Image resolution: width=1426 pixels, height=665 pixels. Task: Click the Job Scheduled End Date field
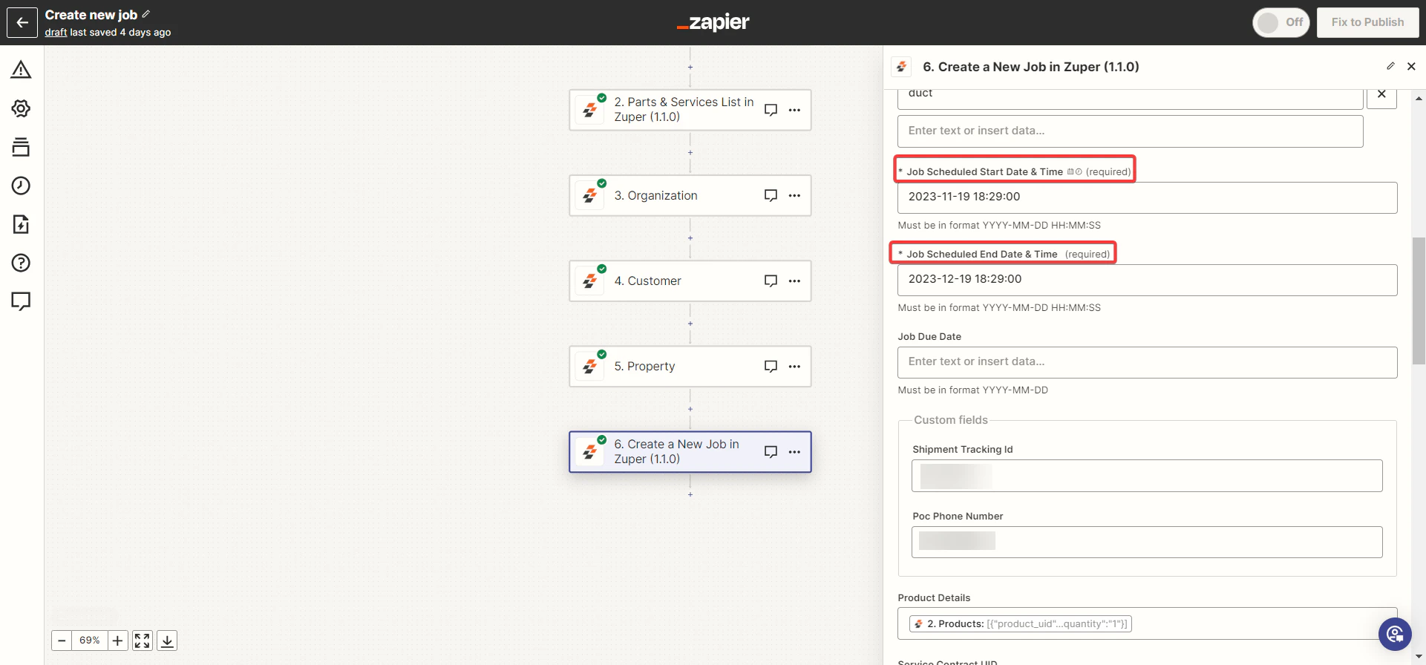pos(1147,280)
